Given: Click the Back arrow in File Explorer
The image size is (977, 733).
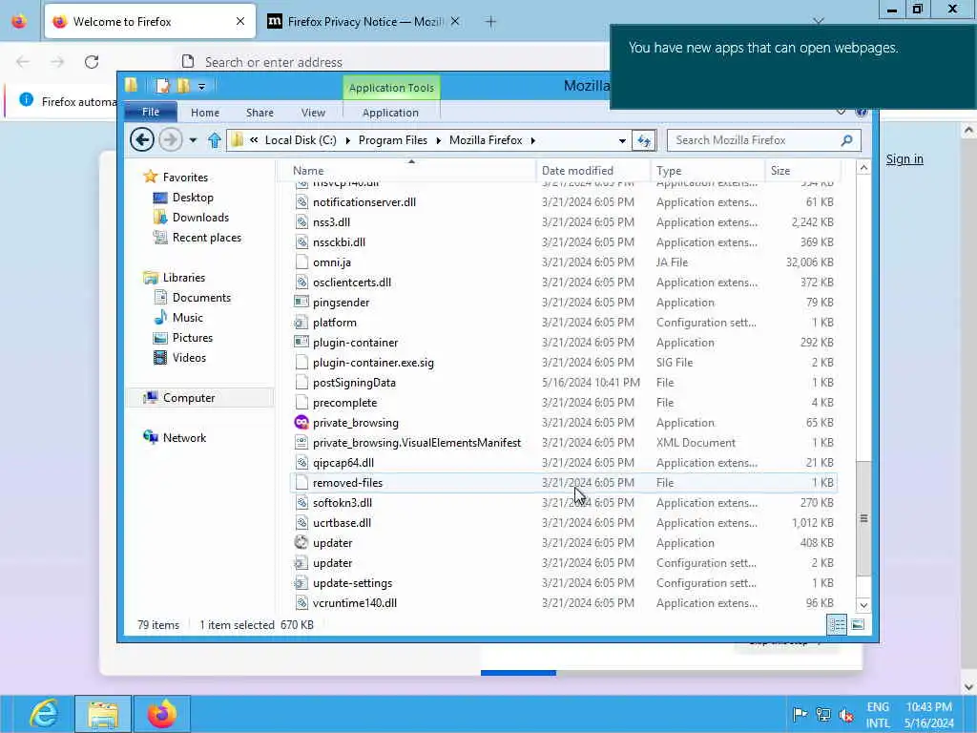Looking at the screenshot, I should (x=142, y=139).
